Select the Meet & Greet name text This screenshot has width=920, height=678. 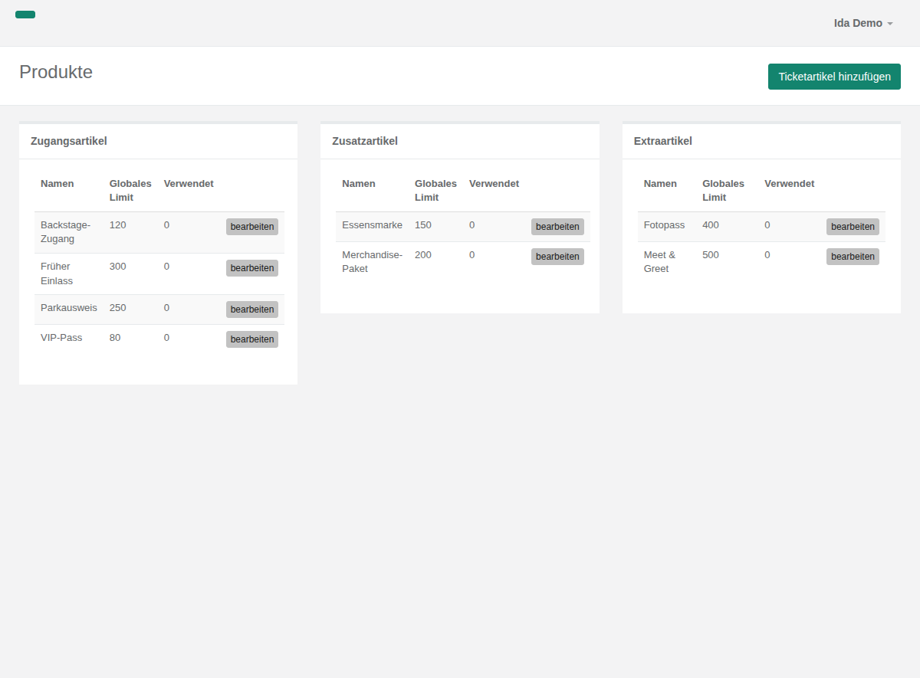[x=660, y=262]
